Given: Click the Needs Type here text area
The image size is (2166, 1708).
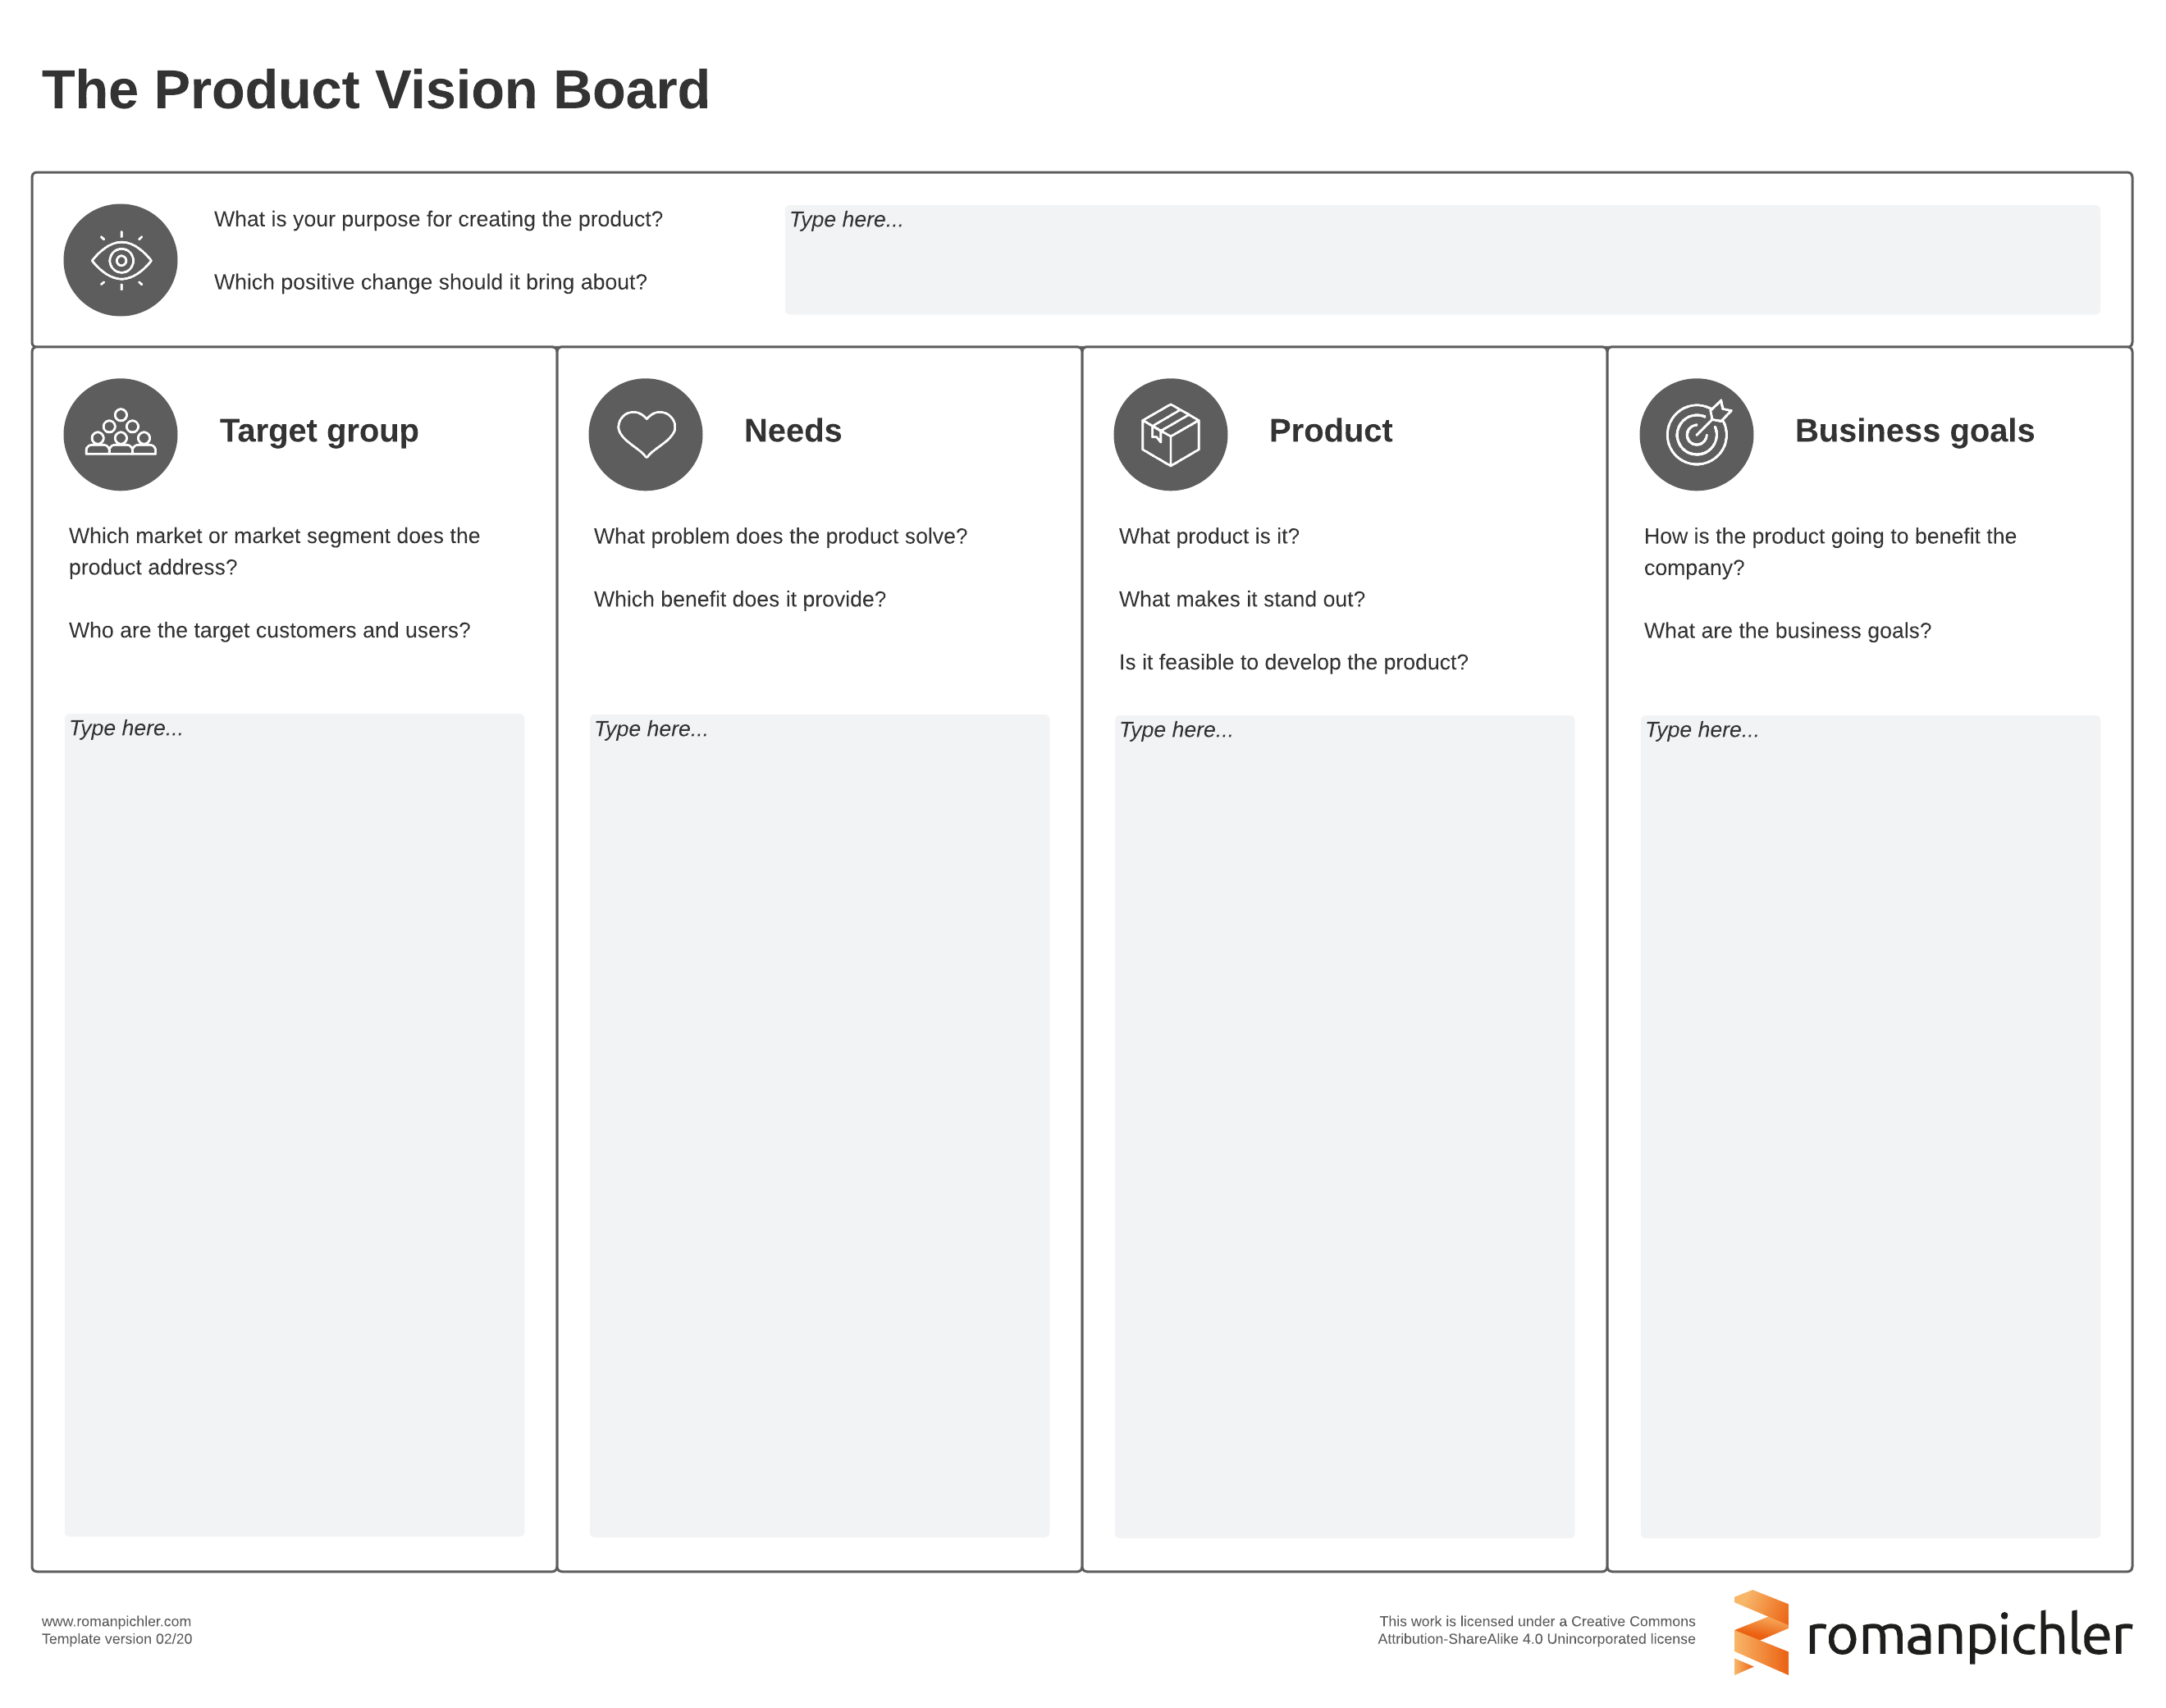Looking at the screenshot, I should 819,1125.
